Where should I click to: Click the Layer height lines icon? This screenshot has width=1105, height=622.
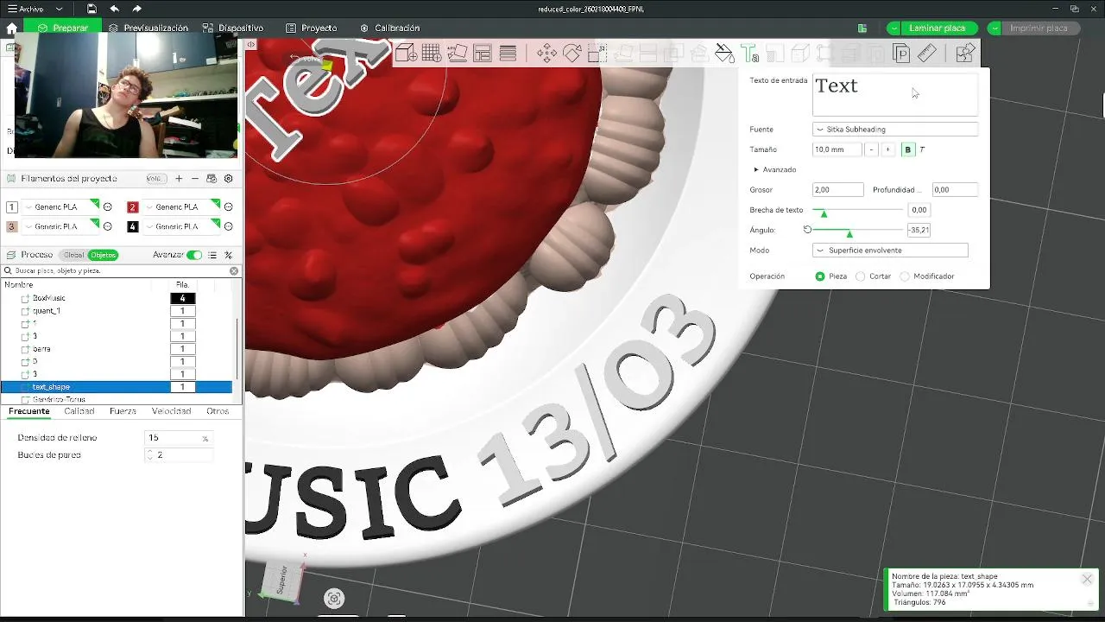pos(508,54)
